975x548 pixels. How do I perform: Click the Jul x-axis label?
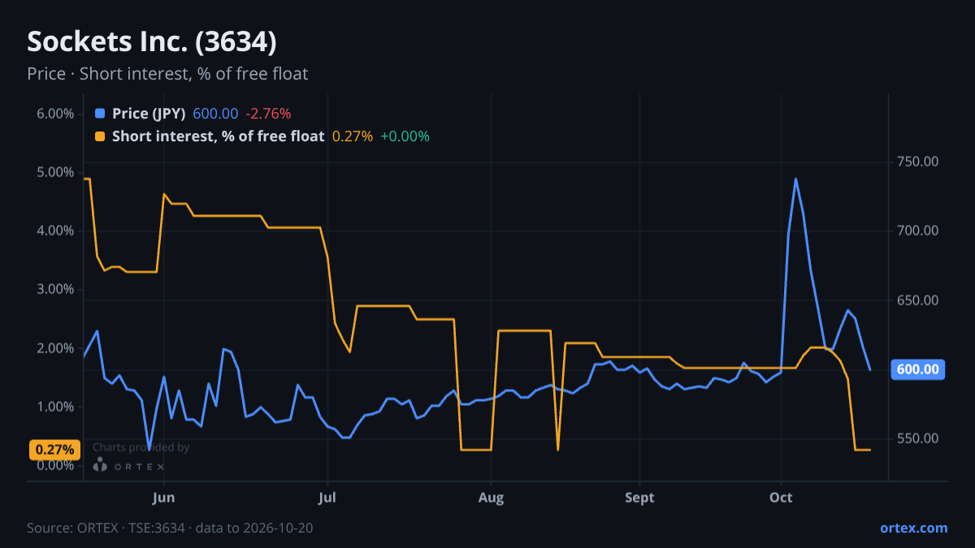pyautogui.click(x=328, y=497)
